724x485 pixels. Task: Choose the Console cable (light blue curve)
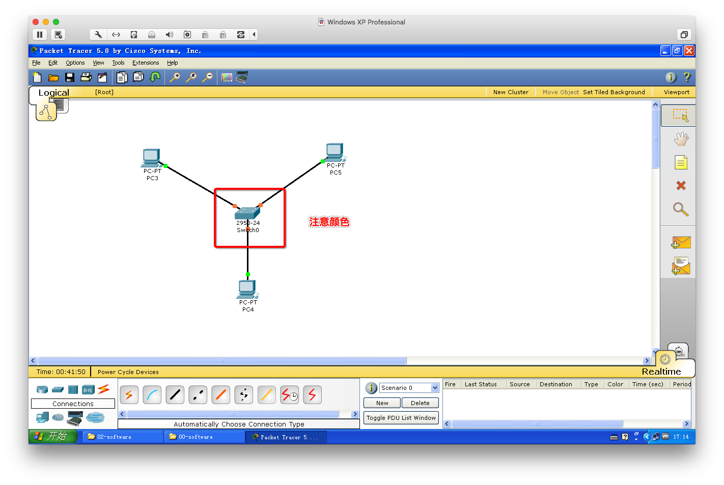click(x=152, y=395)
